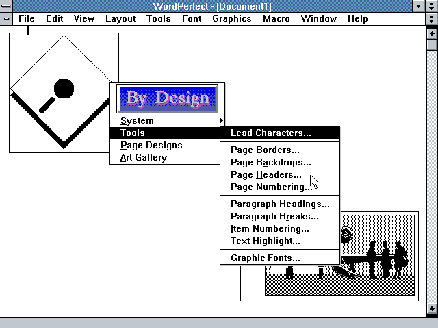Select Tools in By Design menu
Viewport: 438px width, 328px height.
pos(166,133)
